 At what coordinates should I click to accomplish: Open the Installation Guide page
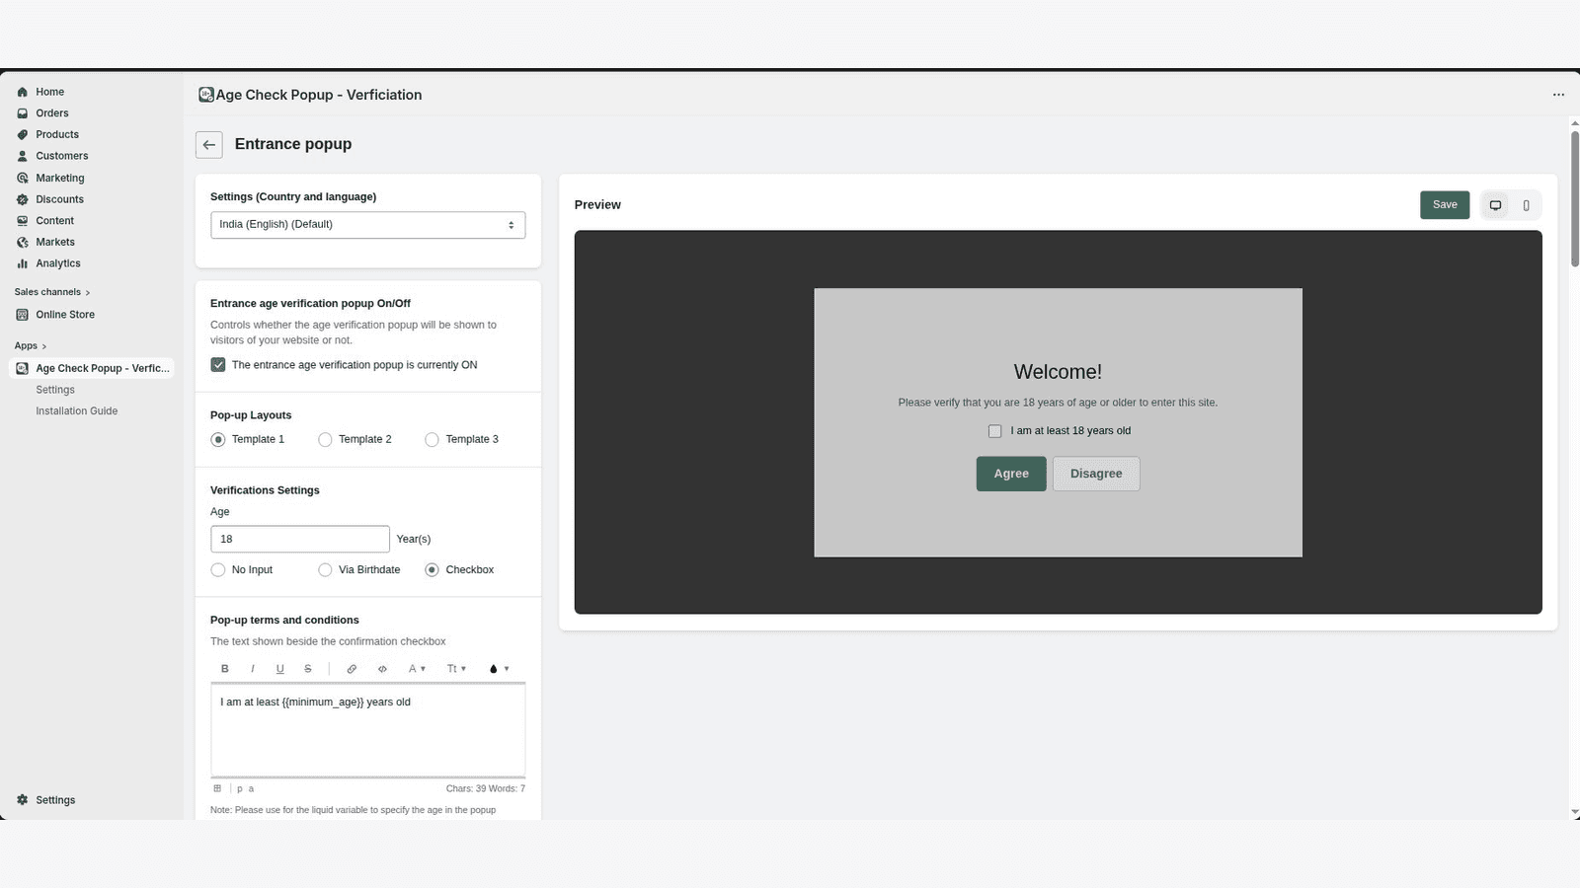coord(76,410)
